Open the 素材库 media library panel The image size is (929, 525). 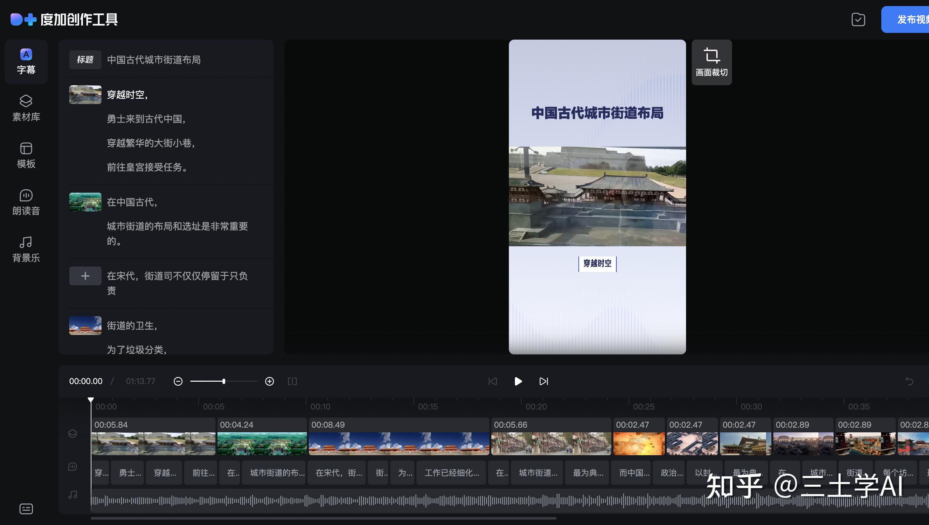[x=26, y=107]
